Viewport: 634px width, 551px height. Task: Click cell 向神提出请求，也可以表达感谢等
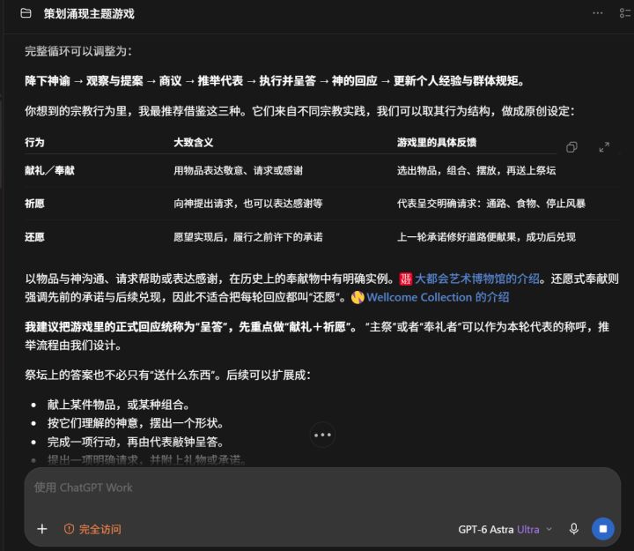coord(247,204)
